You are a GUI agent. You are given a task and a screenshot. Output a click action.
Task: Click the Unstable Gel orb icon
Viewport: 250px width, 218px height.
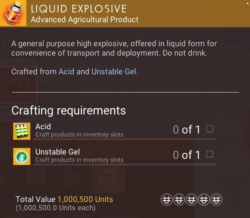point(22,156)
